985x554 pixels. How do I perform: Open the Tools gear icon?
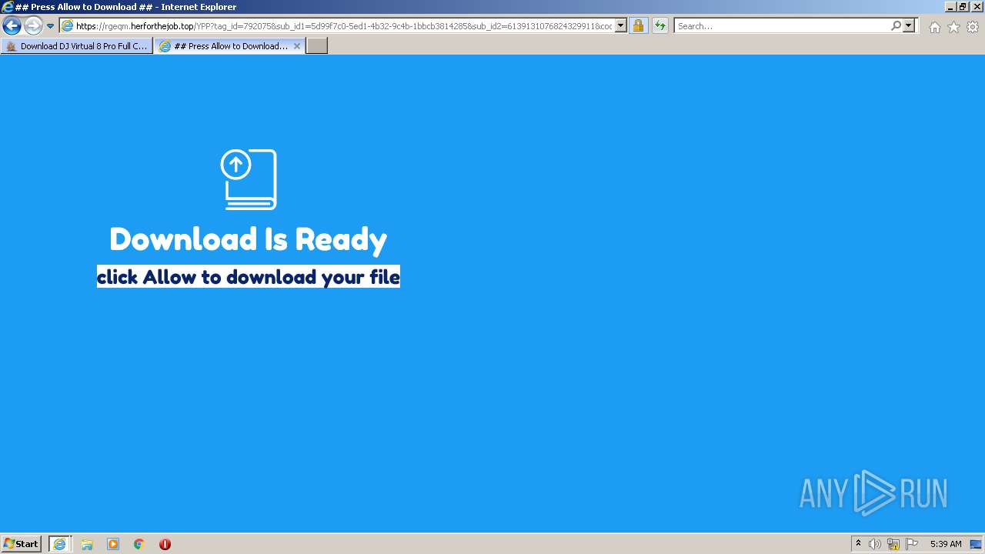[973, 27]
